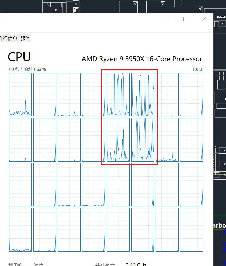
Task: Open the 详细信息 tab
Action: pyautogui.click(x=9, y=38)
